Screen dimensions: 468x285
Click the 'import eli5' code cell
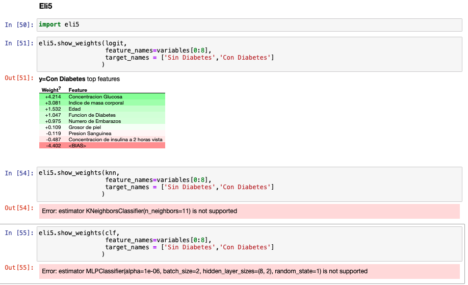[249, 25]
